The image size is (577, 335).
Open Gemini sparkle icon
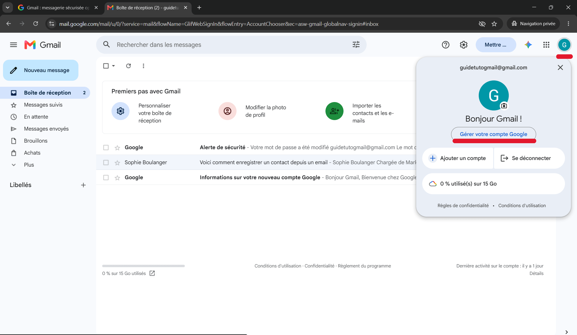[528, 45]
